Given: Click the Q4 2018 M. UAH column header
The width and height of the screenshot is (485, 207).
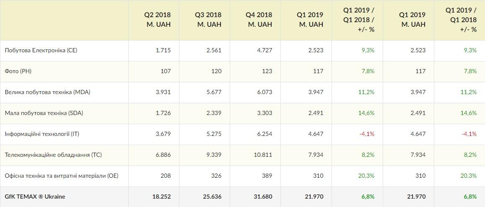Looking at the screenshot, I should click(259, 20).
